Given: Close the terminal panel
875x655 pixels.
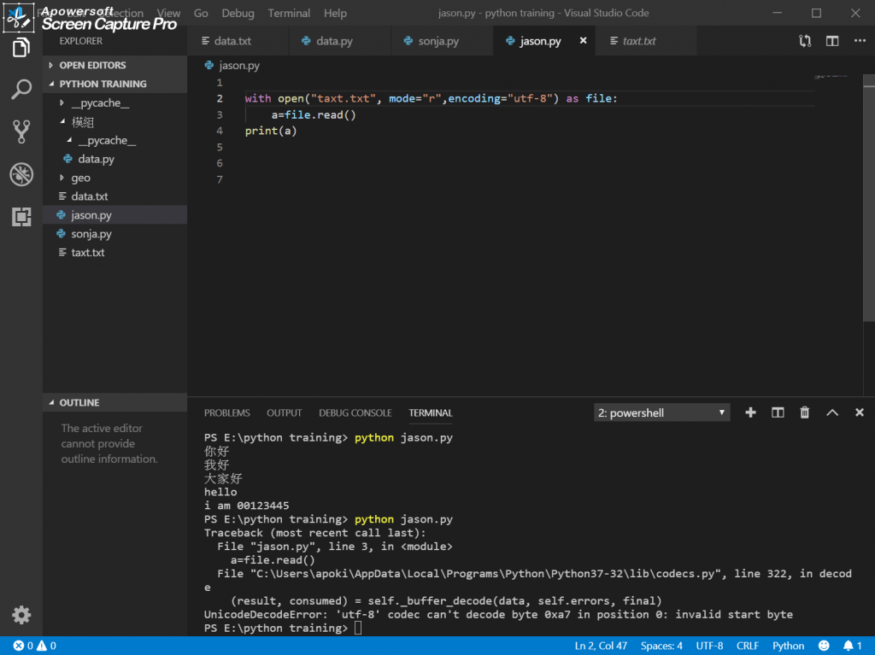Looking at the screenshot, I should tap(860, 412).
